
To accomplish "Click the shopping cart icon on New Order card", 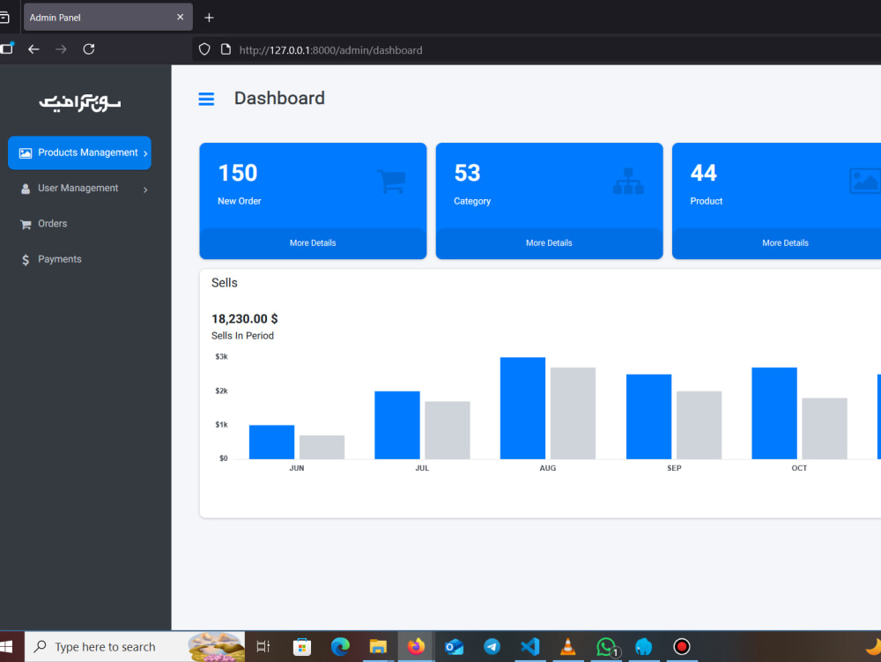I will pyautogui.click(x=392, y=182).
